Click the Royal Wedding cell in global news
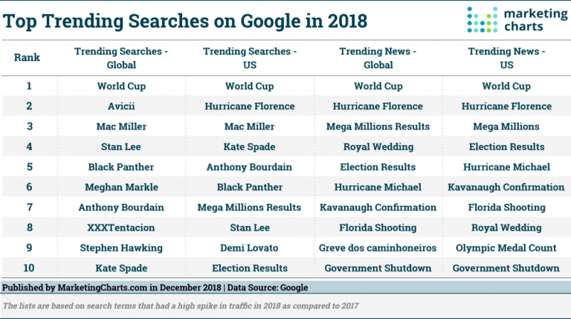This screenshot has width=571, height=319. click(x=378, y=147)
